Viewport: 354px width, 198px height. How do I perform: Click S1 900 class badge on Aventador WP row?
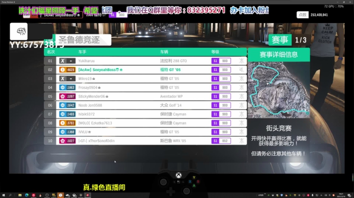[221, 96]
